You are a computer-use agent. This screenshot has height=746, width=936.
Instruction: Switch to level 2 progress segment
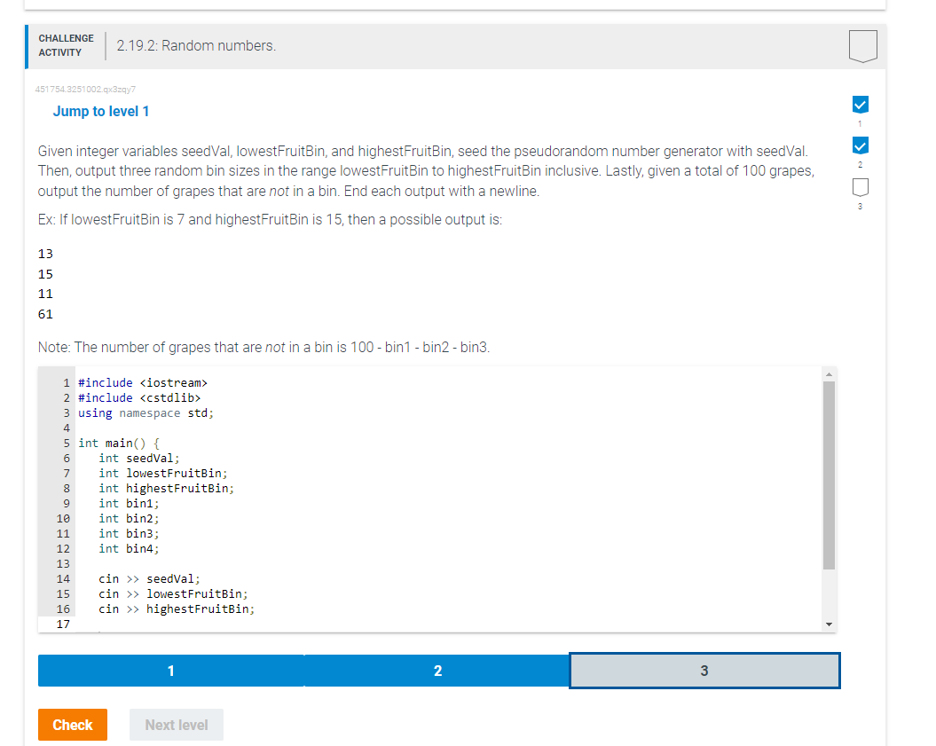click(437, 671)
